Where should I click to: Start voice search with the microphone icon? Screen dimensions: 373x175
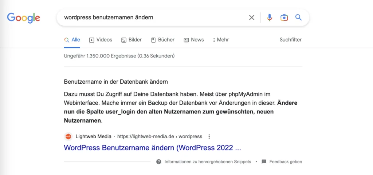(x=269, y=17)
